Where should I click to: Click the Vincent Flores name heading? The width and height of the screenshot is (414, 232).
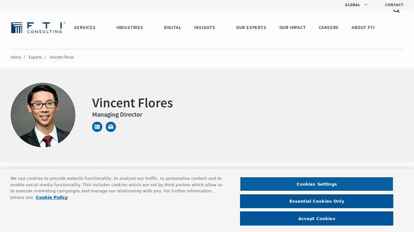(x=132, y=103)
